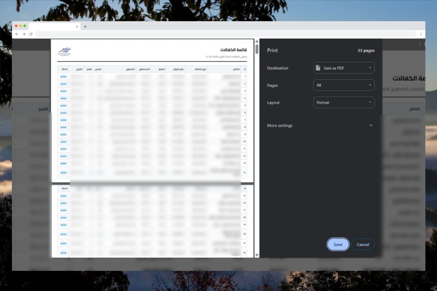
Task: Click the status badge in preview row 14
Action: [x=64, y=172]
